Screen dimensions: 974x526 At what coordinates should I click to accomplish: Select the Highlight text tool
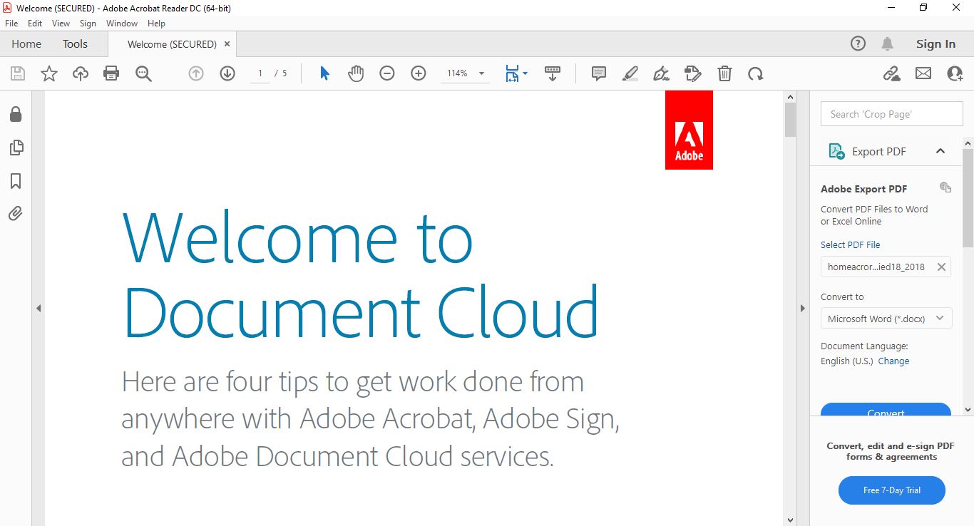(630, 73)
